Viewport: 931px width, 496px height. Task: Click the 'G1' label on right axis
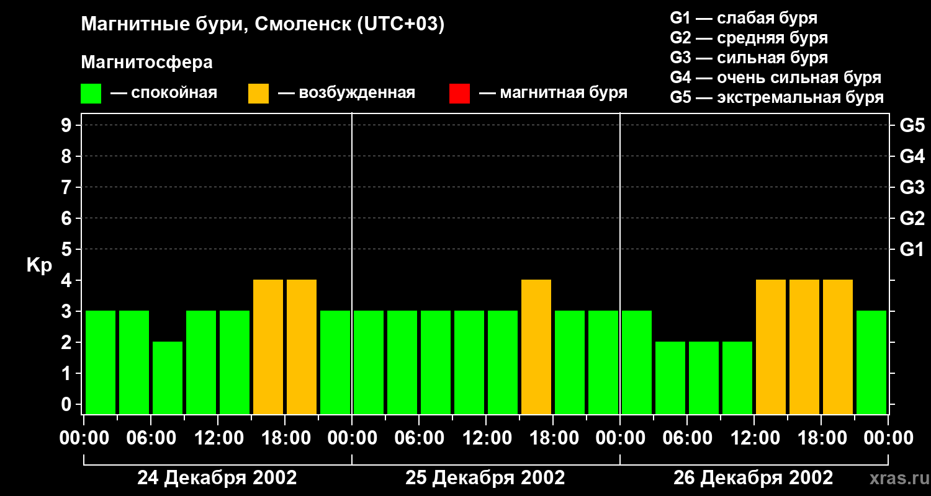pyautogui.click(x=912, y=249)
